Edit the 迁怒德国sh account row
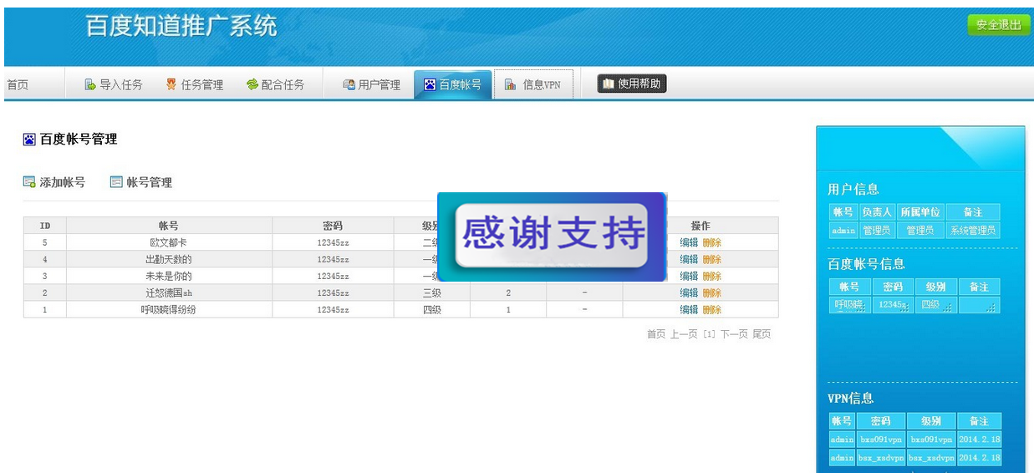 689,292
